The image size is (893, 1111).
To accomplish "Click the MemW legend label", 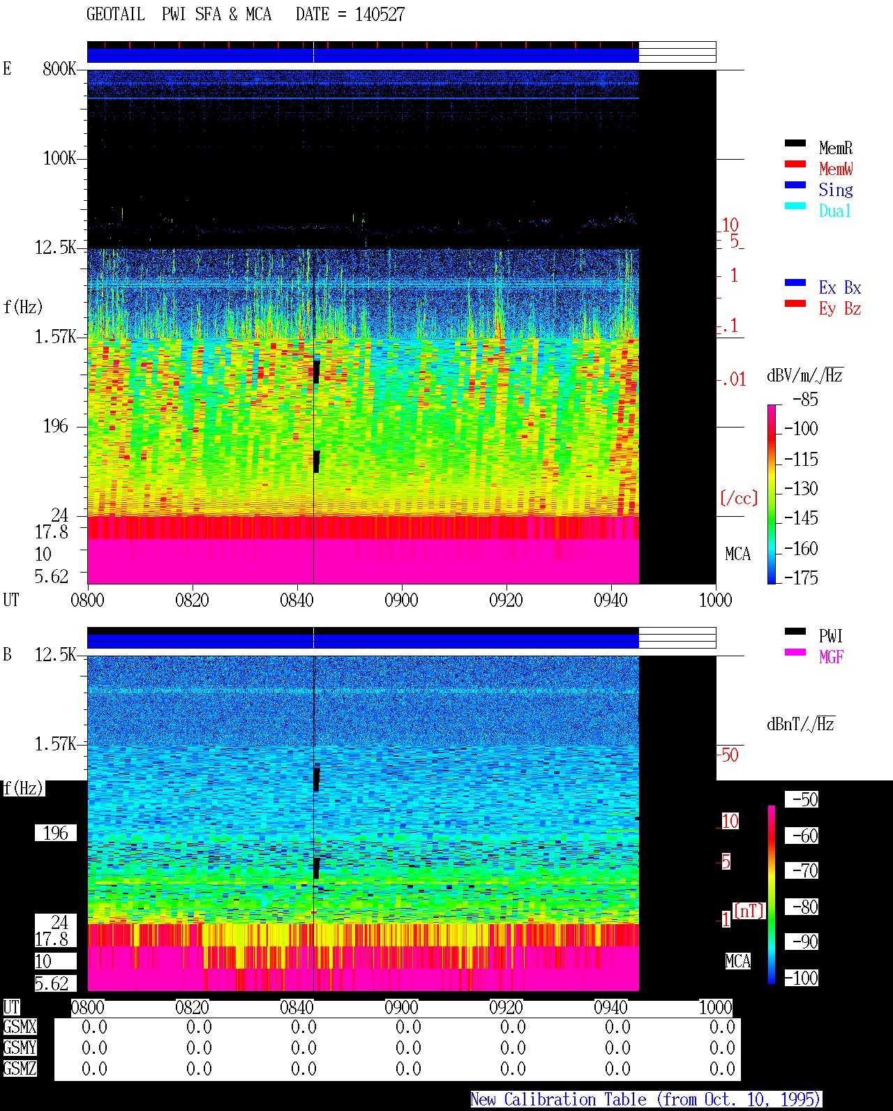I will [x=836, y=169].
